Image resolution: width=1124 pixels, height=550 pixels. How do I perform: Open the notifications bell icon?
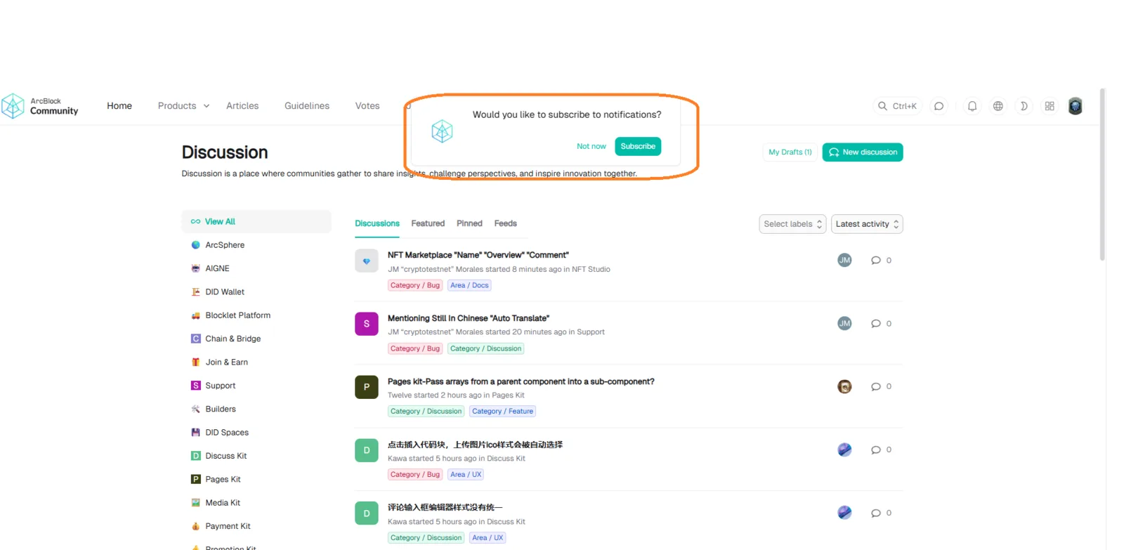tap(972, 106)
